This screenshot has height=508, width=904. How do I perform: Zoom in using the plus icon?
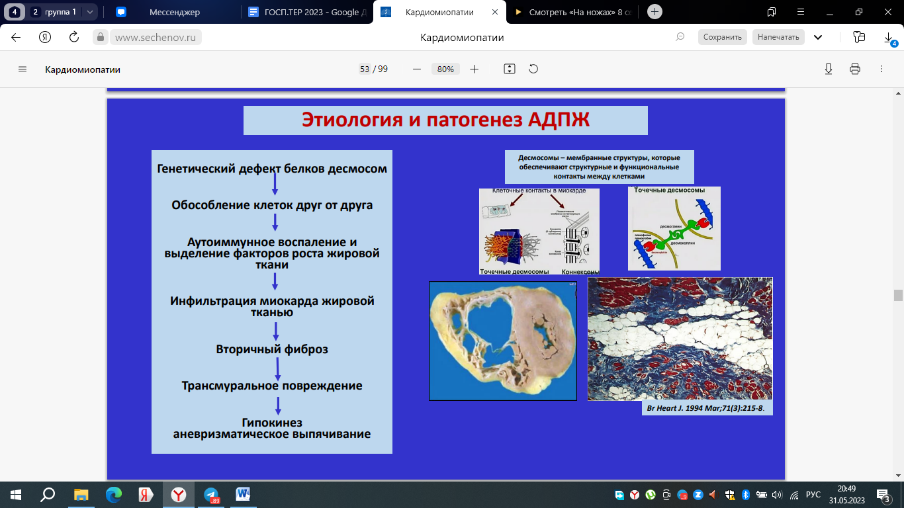click(x=474, y=69)
